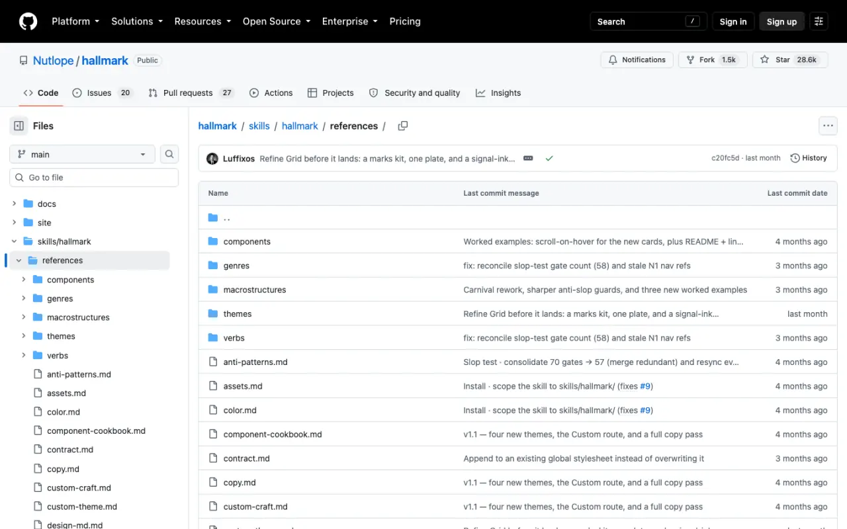The image size is (847, 529).
Task: Open the hallmark repository name link
Action: [105, 60]
